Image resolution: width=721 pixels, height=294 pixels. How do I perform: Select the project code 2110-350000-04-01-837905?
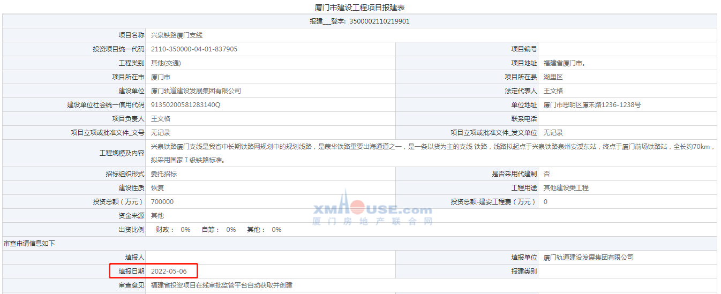[194, 49]
